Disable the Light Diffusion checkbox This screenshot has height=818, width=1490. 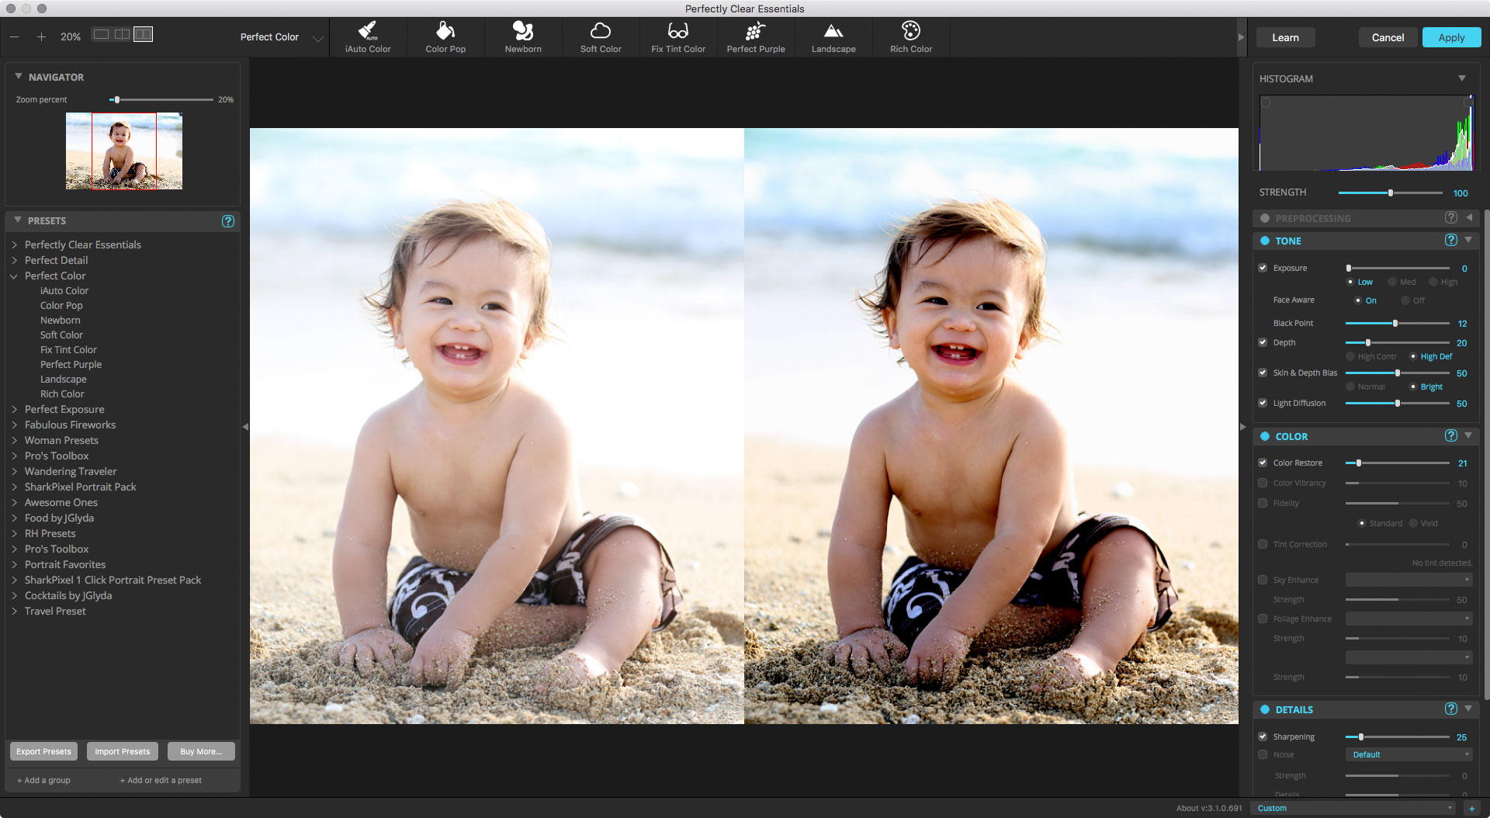[x=1263, y=403]
